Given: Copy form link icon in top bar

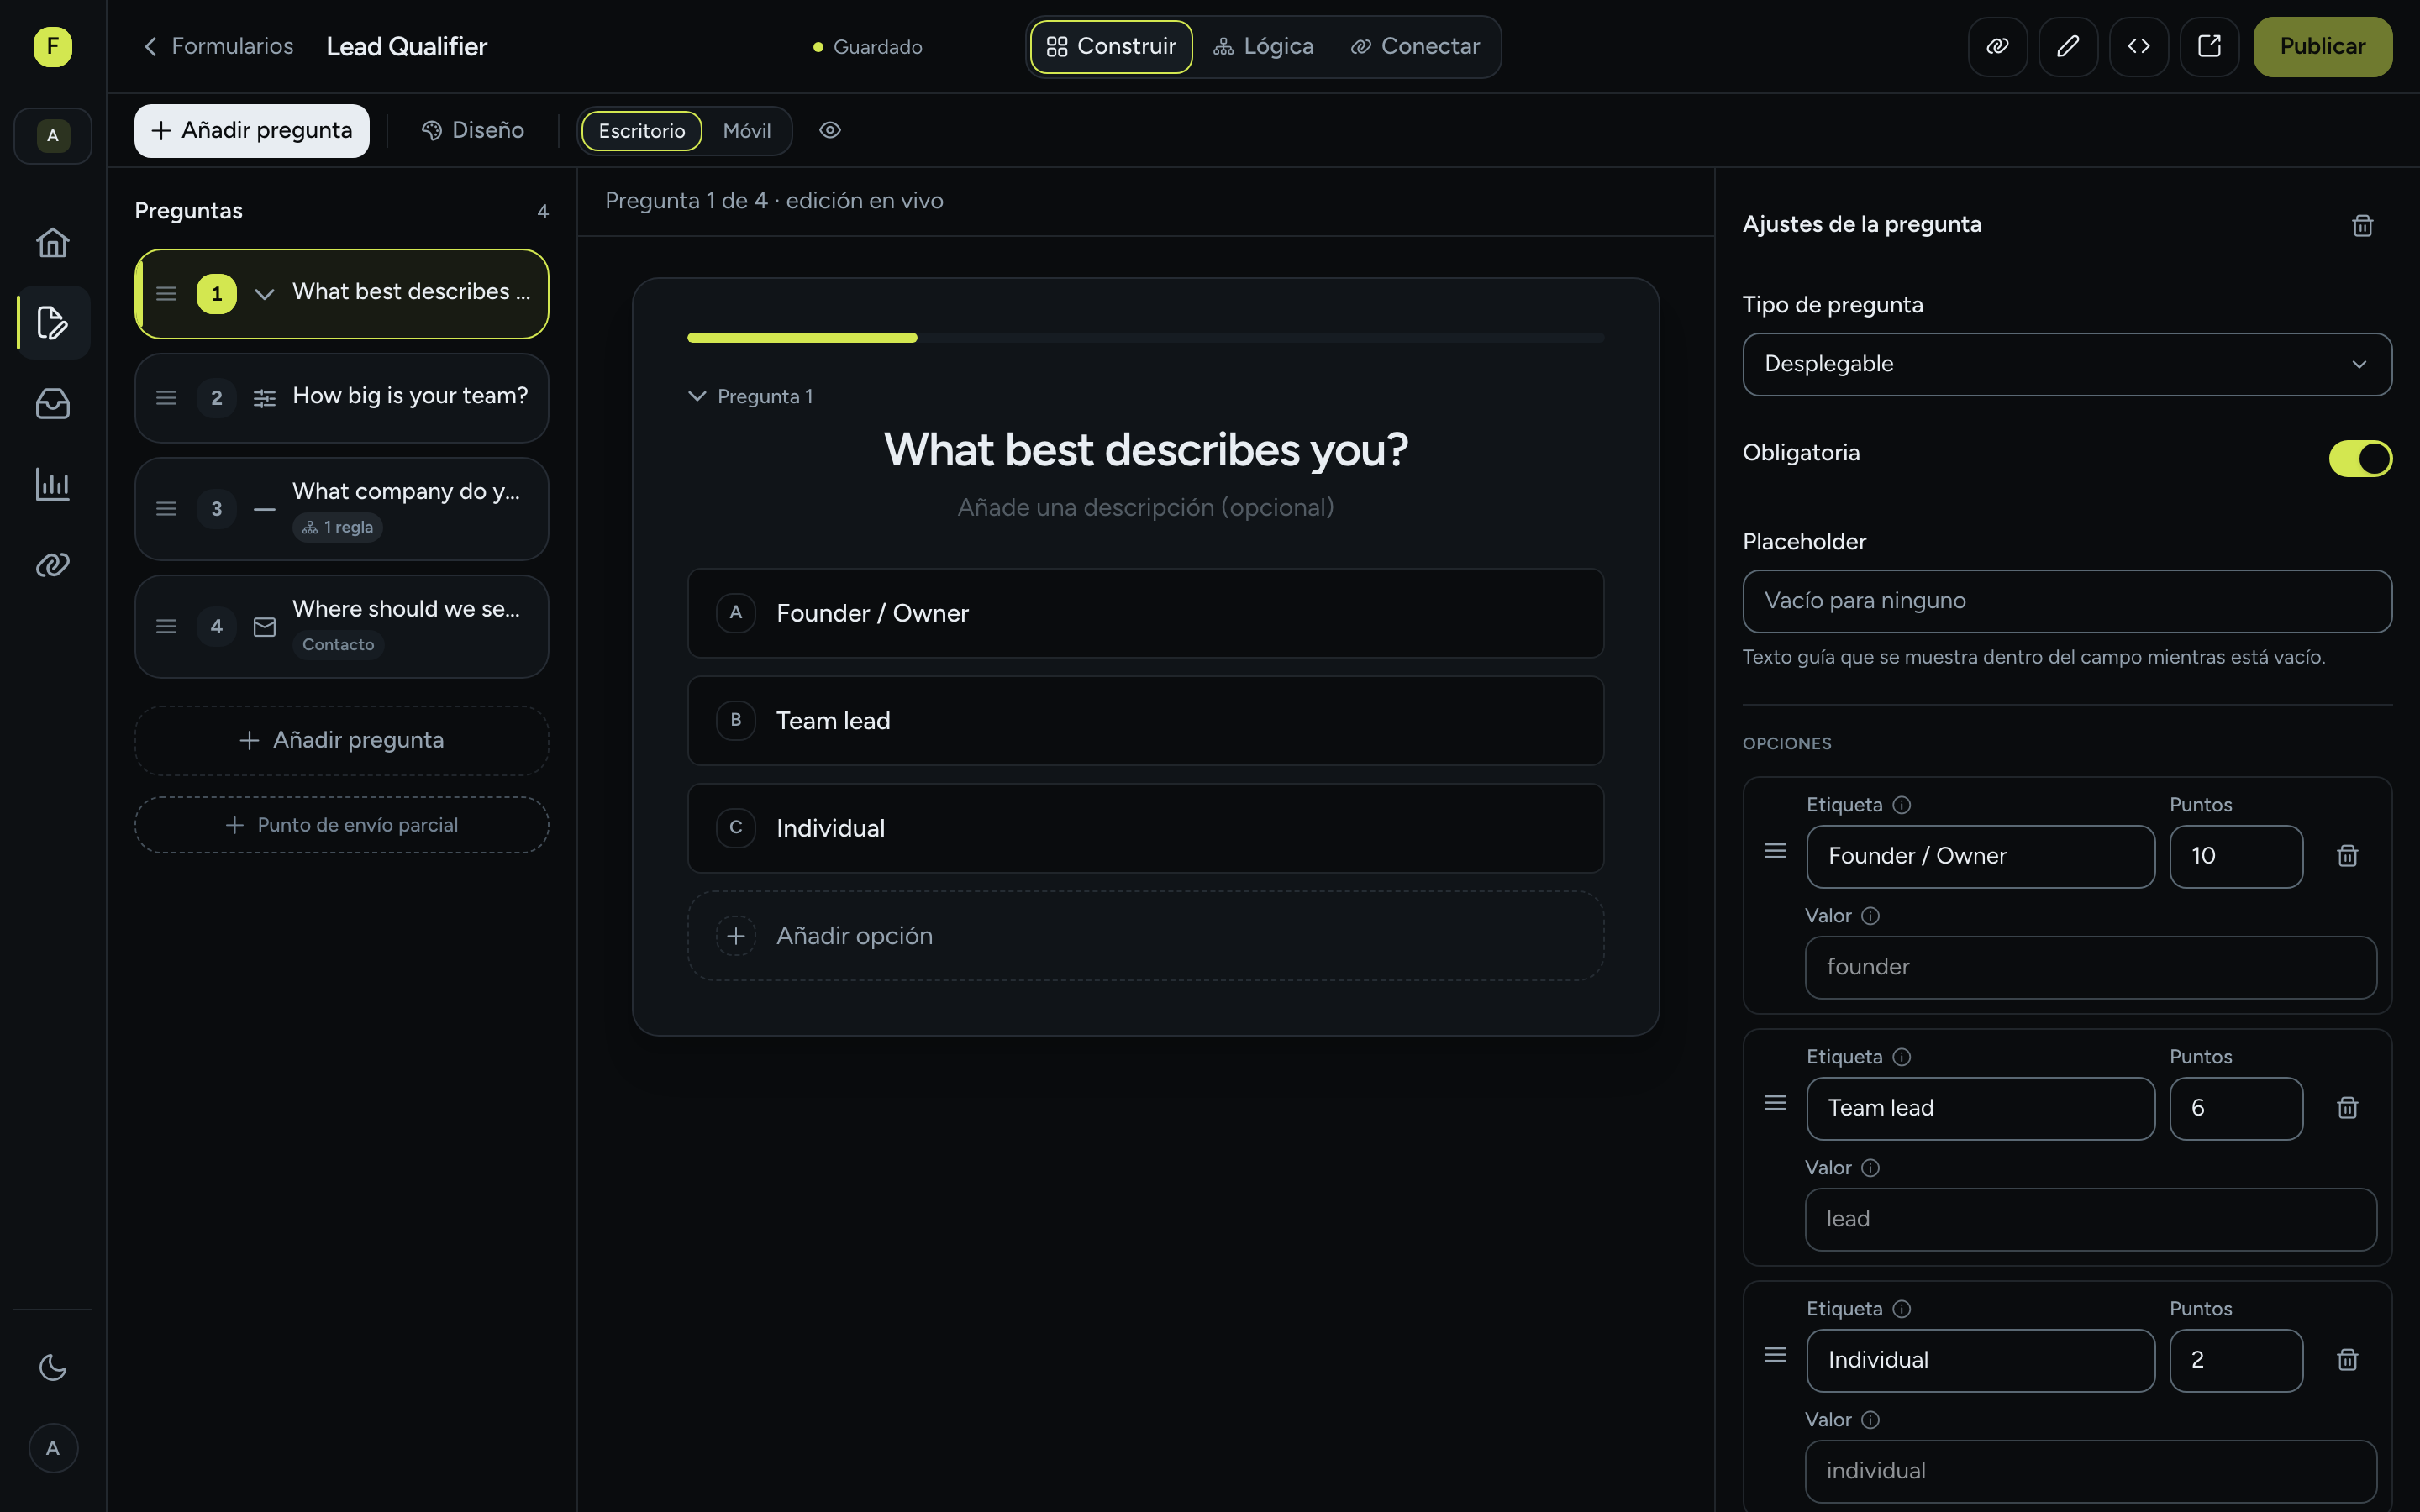Looking at the screenshot, I should (x=1997, y=46).
